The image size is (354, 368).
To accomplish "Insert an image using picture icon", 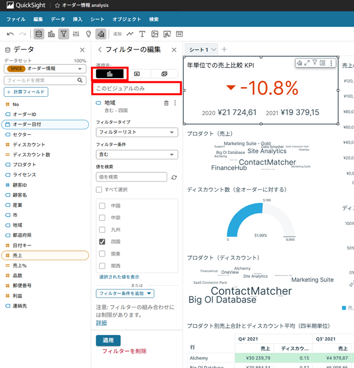I will tap(154, 34).
